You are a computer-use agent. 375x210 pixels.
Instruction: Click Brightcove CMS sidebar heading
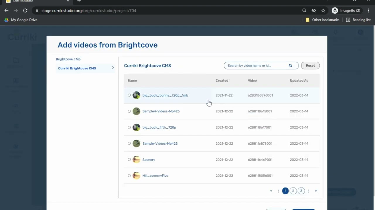pos(68,59)
